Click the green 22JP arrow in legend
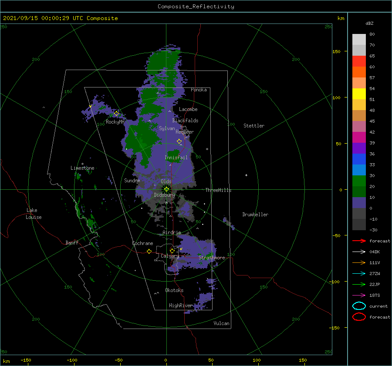The height and width of the screenshot is (366, 392). [359, 284]
